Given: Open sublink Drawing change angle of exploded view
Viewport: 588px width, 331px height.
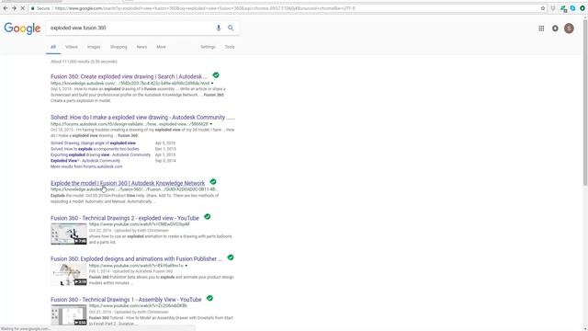Looking at the screenshot, I should [94, 143].
